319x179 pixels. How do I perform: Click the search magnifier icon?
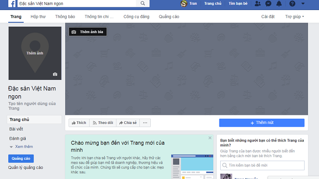(x=142, y=3)
